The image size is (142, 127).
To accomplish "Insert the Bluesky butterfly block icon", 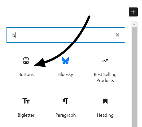I will coord(65,61).
